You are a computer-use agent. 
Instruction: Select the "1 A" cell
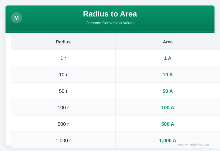pos(168,58)
